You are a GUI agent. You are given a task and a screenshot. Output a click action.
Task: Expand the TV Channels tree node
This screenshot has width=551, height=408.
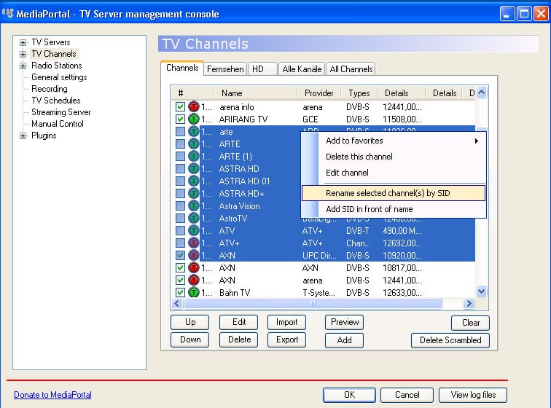click(23, 54)
